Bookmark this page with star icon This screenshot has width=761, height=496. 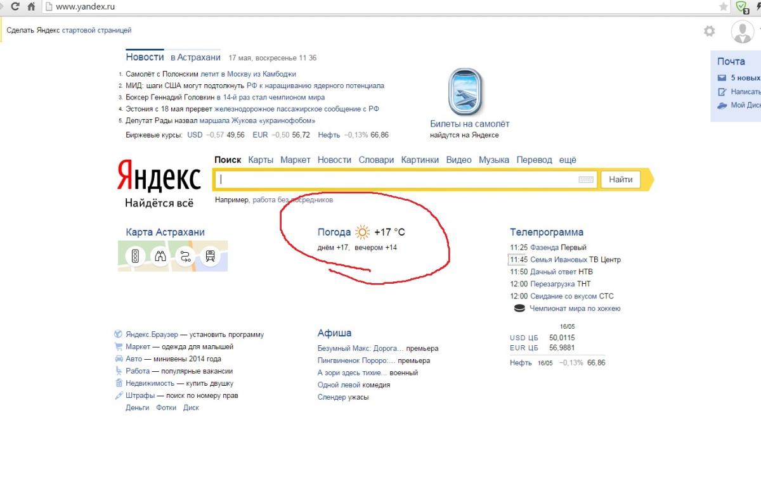[x=723, y=7]
